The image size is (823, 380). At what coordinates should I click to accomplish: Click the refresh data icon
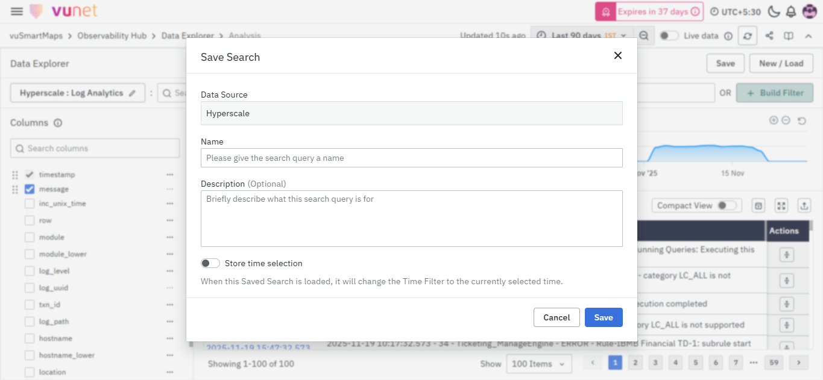747,36
